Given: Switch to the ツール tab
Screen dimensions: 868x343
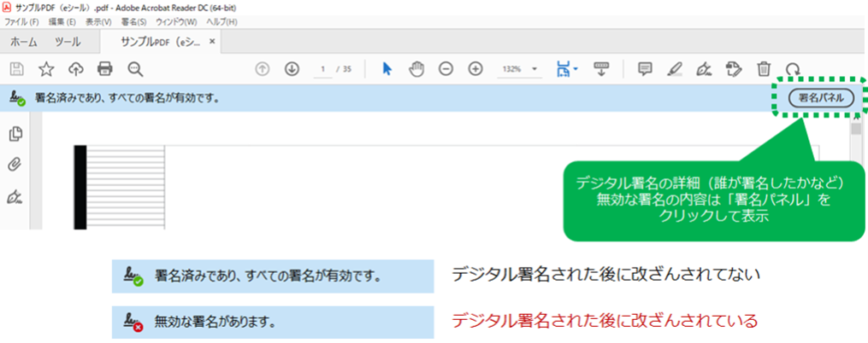Looking at the screenshot, I should click(68, 41).
